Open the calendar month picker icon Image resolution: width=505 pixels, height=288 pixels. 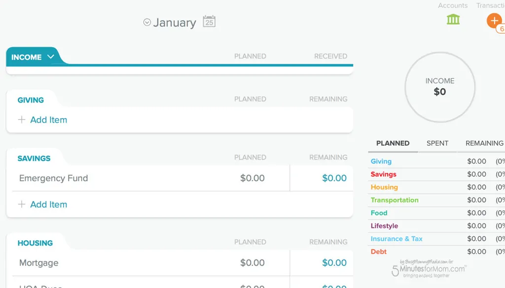[209, 22]
